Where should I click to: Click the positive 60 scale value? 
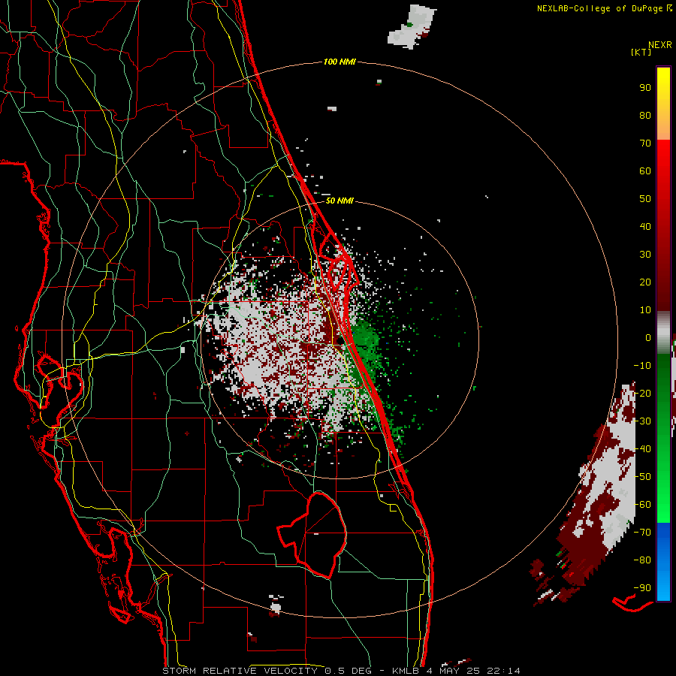645,171
